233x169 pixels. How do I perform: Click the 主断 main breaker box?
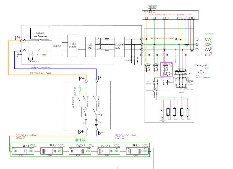pos(92,112)
